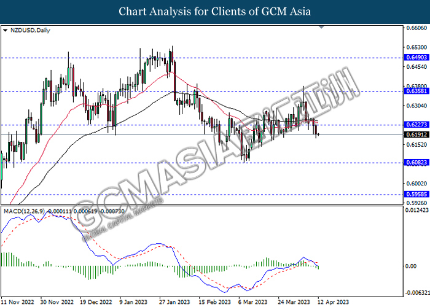Screen dimensions: 430x307
Task: Click the 27 Jan 2023 date label
Action: tap(174, 302)
